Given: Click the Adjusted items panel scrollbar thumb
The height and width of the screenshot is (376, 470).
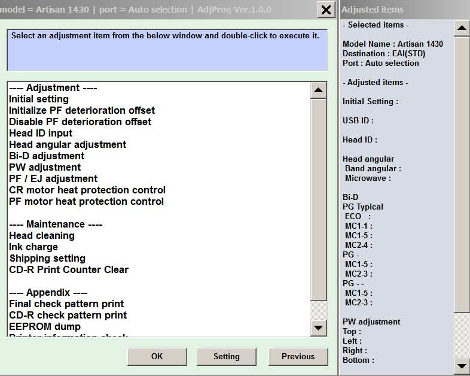Looking at the screenshot, I should [462, 174].
